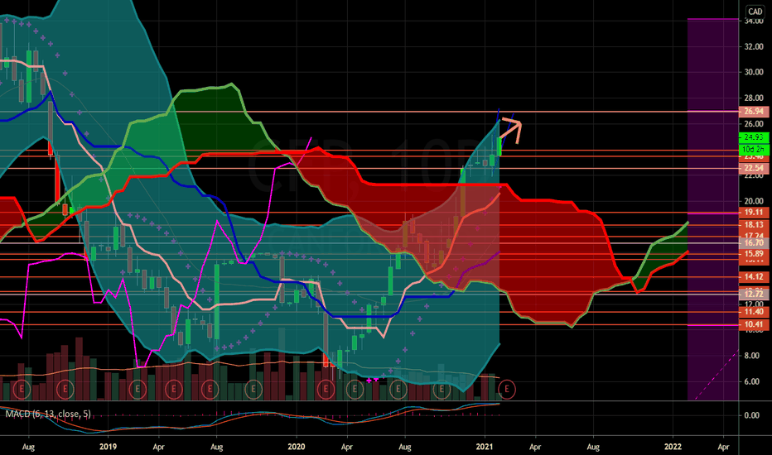Click the 22.54 price level label

753,168
